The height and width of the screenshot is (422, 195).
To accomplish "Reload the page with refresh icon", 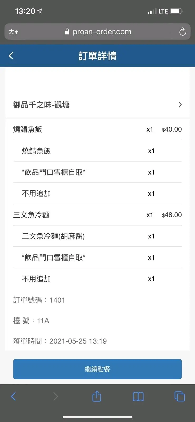I will 183,32.
